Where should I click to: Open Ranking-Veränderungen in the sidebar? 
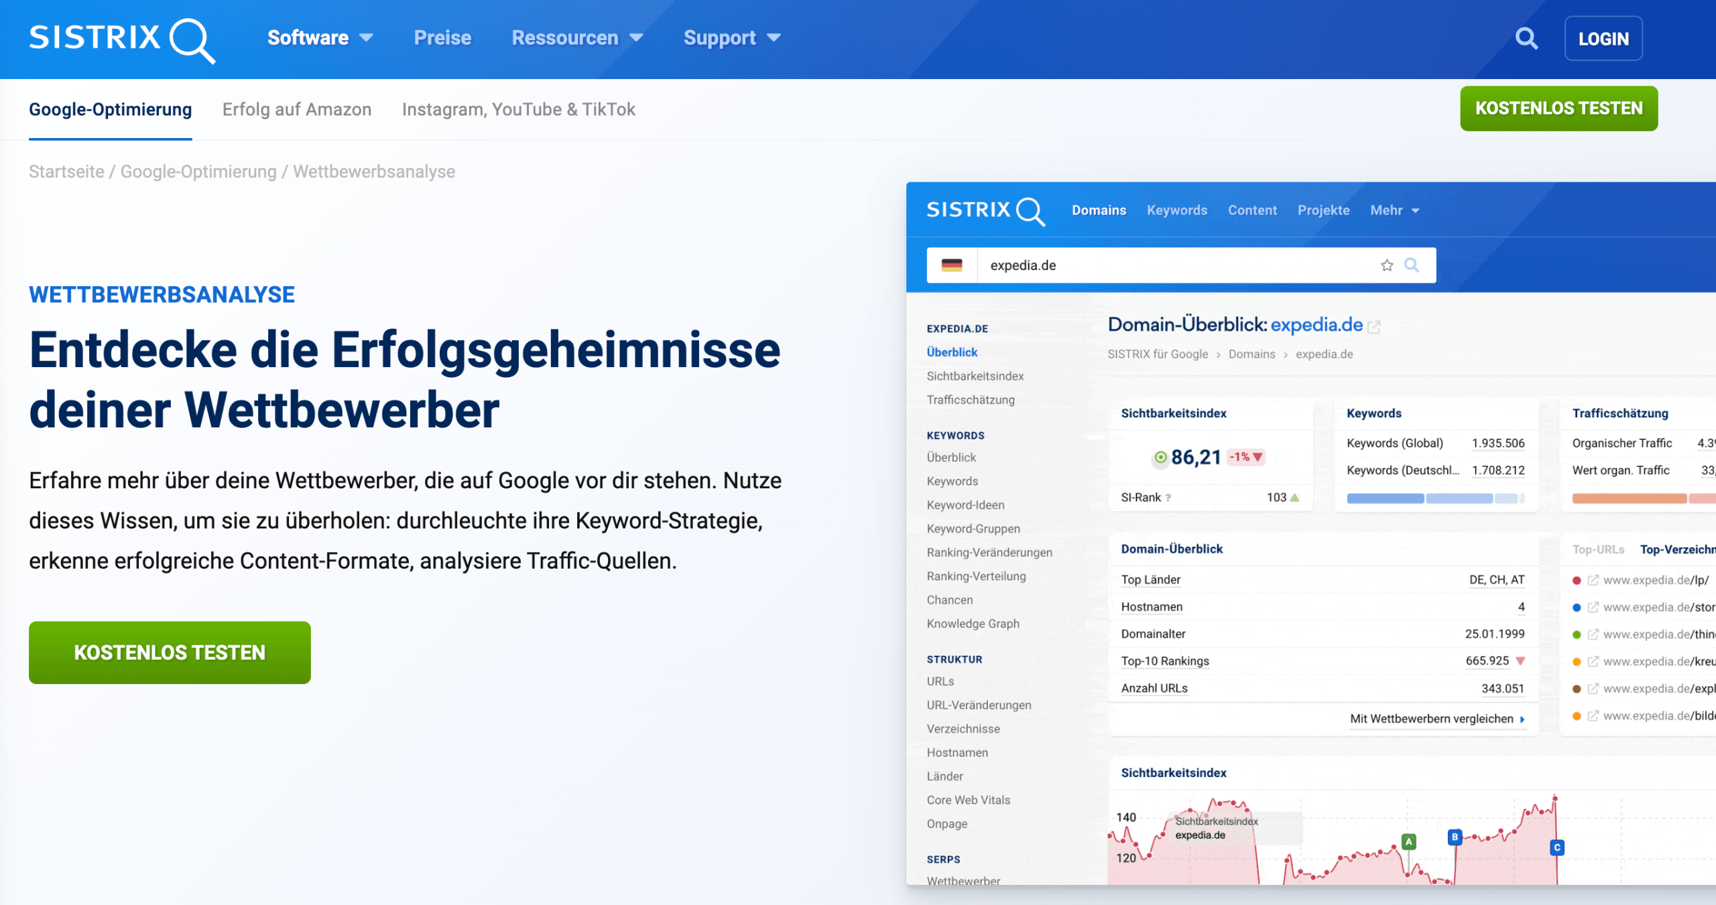989,553
